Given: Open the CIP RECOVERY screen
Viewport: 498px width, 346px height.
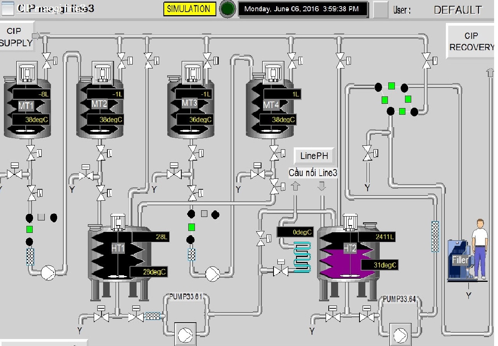Looking at the screenshot, I should click(x=471, y=42).
